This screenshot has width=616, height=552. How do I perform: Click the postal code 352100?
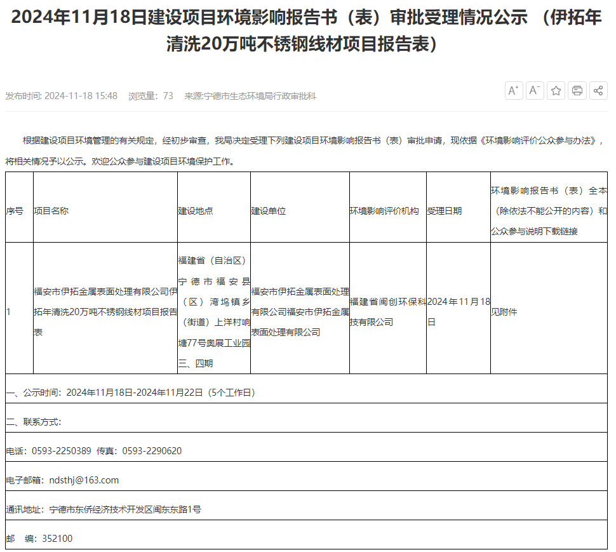click(x=57, y=539)
